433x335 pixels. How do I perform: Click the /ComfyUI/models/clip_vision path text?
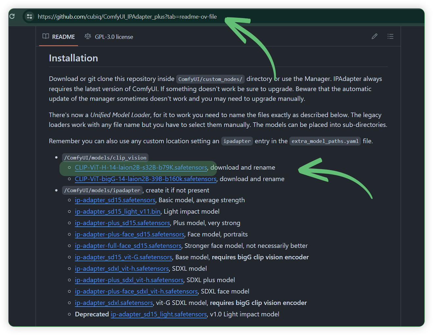pyautogui.click(x=105, y=158)
